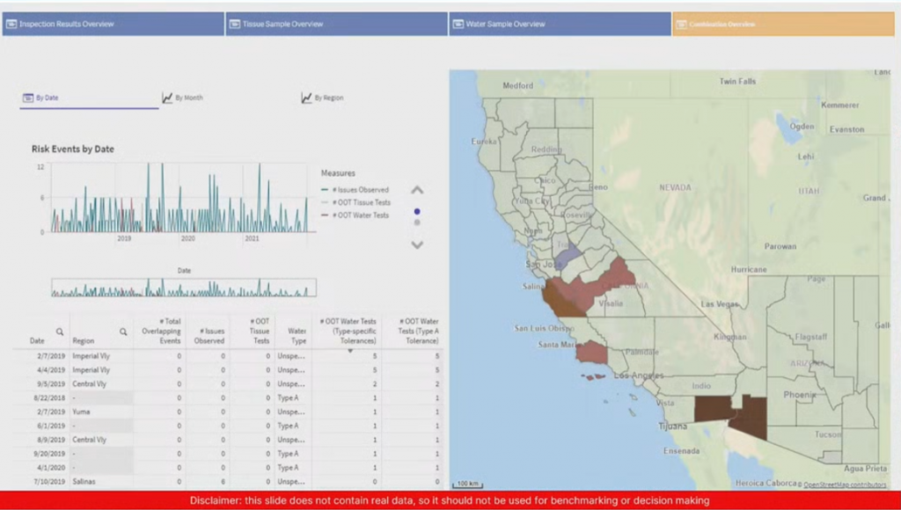Switch to the By Month chart tab
901x510 pixels.
tap(189, 98)
